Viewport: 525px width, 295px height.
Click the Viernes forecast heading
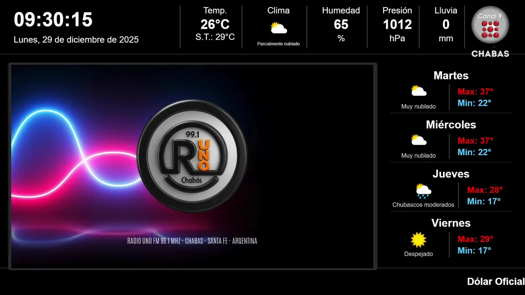pos(451,223)
